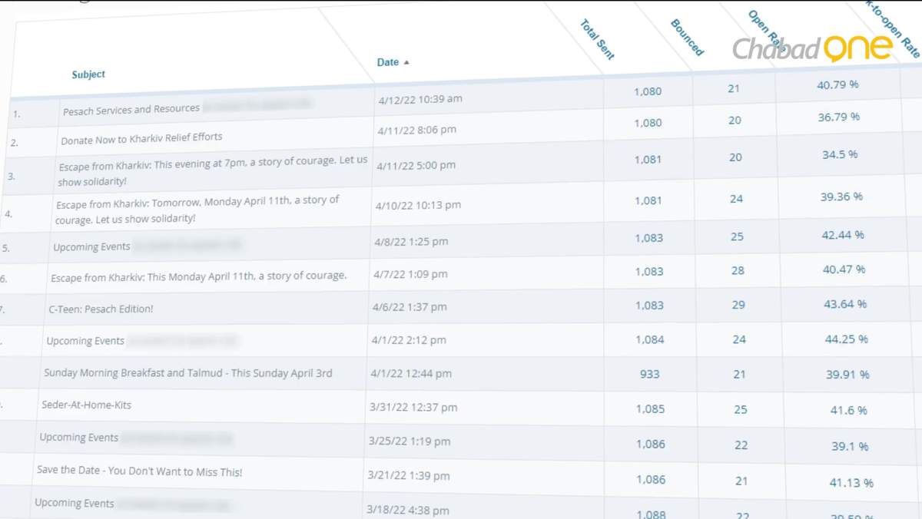Viewport: 922px width, 519px height.
Task: Select the date 3/18/22 4:38 pm
Action: pyautogui.click(x=407, y=510)
